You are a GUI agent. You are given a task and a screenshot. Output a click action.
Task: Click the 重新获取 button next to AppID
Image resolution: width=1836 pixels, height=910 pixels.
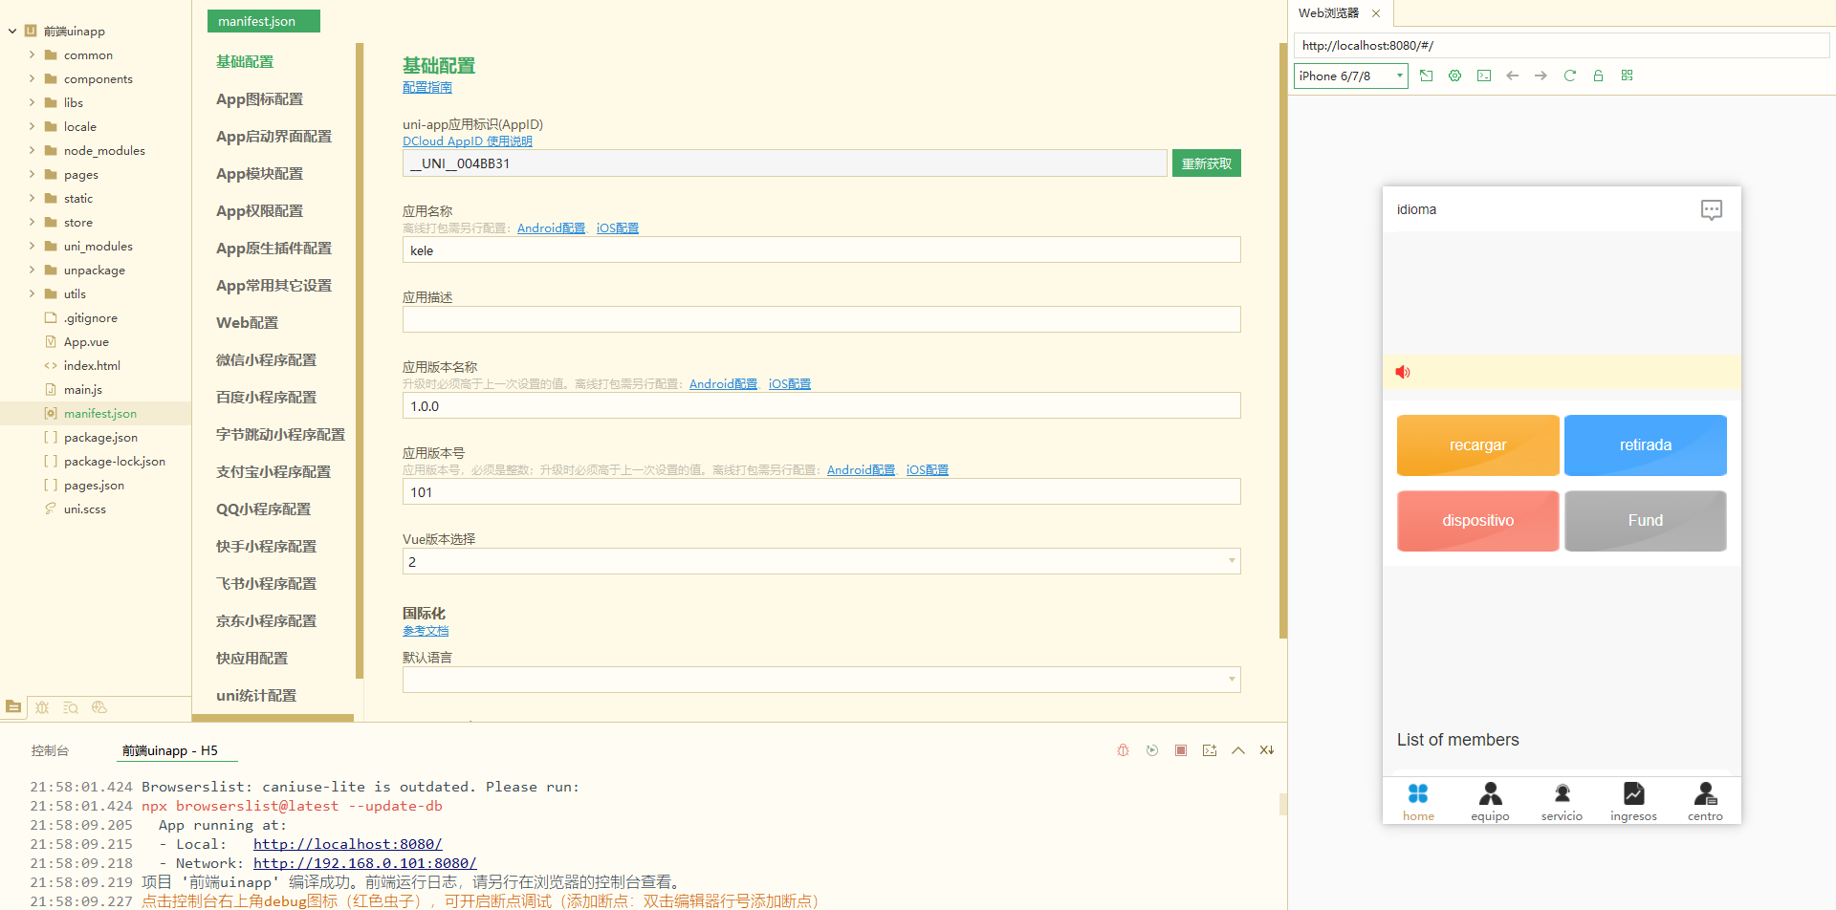click(1206, 163)
